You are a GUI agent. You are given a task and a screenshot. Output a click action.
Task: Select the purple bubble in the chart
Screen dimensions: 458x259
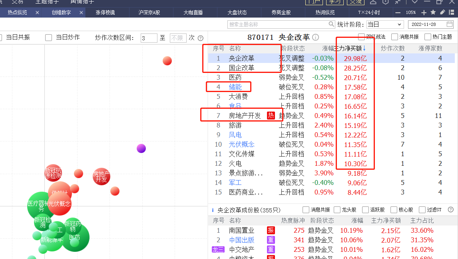(x=141, y=148)
